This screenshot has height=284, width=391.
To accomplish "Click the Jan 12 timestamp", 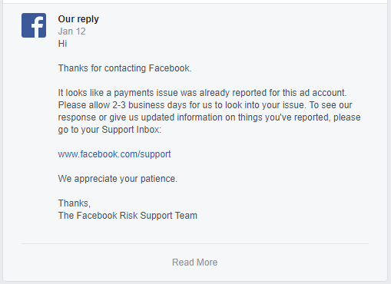I will (71, 31).
